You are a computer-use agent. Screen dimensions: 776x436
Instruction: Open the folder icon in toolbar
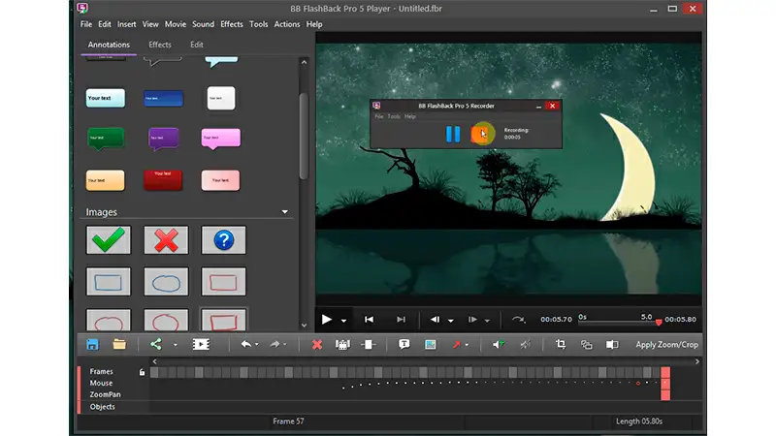click(119, 344)
